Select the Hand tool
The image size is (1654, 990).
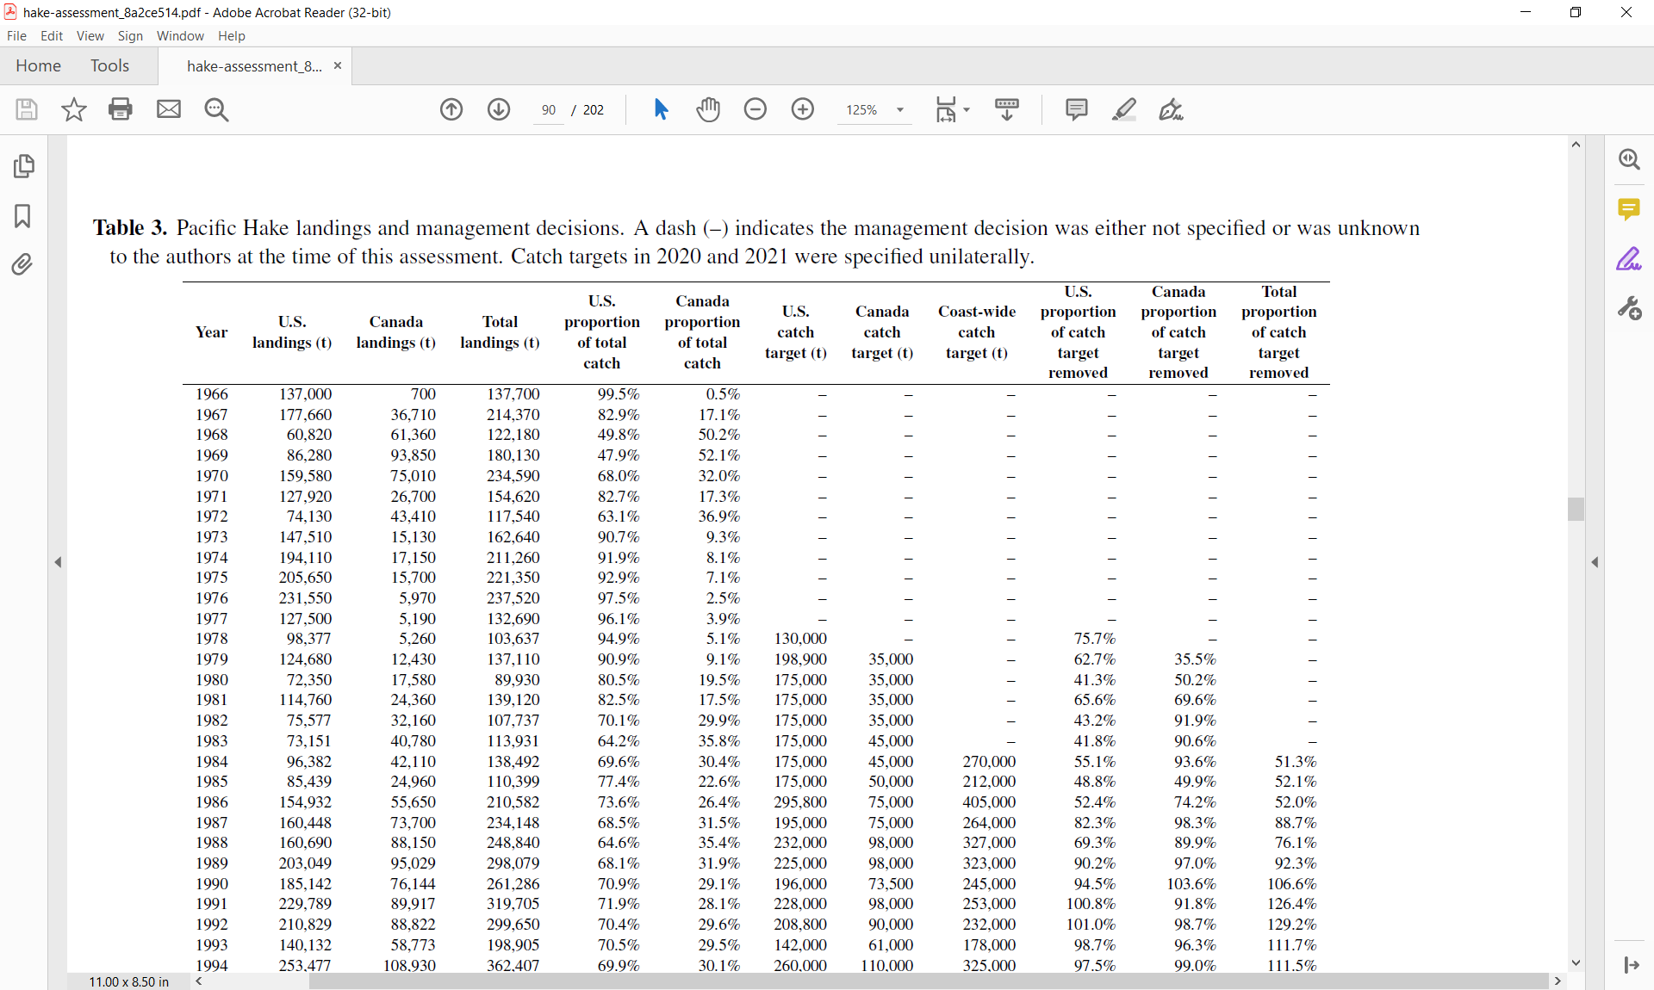tap(707, 109)
